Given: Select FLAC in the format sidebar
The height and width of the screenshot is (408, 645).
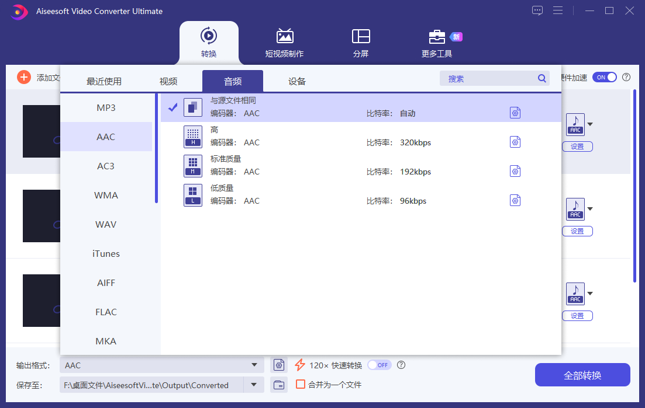Looking at the screenshot, I should (x=106, y=312).
